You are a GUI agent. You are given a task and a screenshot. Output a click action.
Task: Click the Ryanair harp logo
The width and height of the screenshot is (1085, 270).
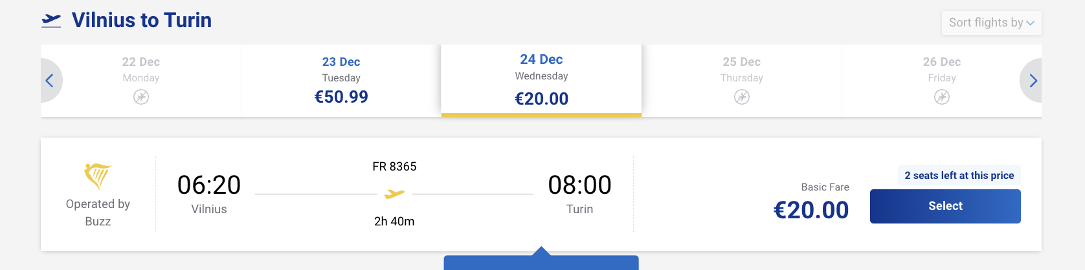point(98,176)
